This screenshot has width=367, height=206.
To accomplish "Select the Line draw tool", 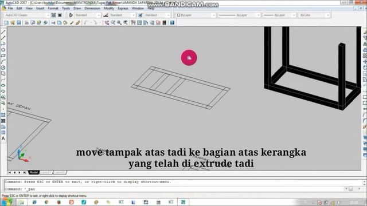I will click(3, 32).
